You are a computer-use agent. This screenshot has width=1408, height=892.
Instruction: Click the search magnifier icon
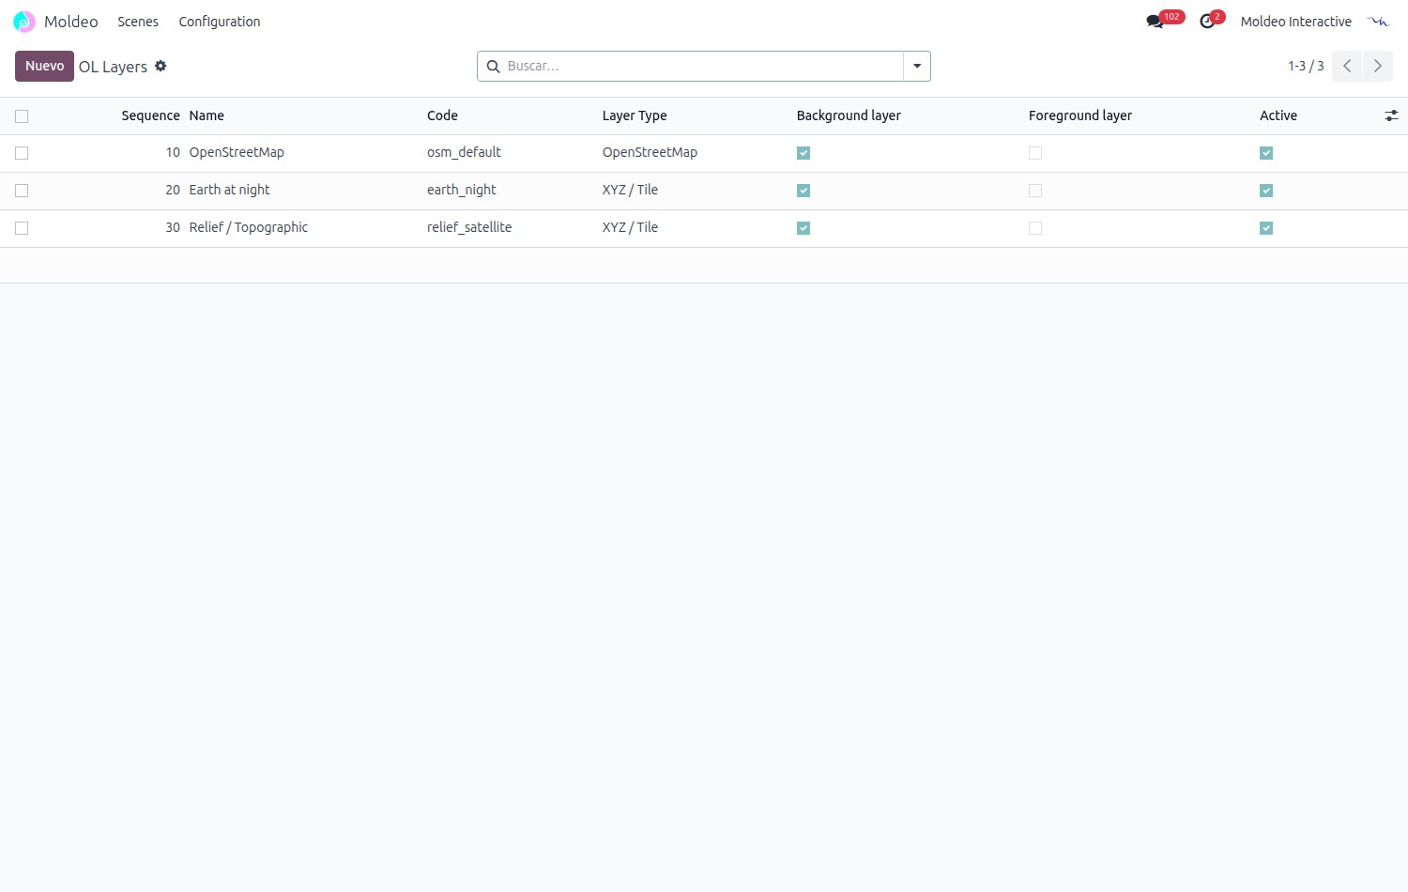pos(493,67)
